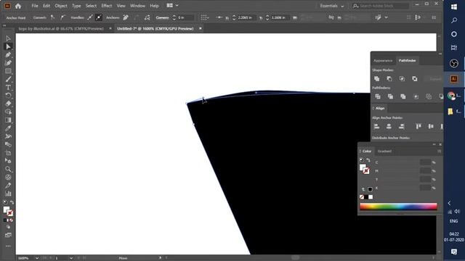Open the Object menu
This screenshot has height=261, width=465.
pyautogui.click(x=61, y=6)
